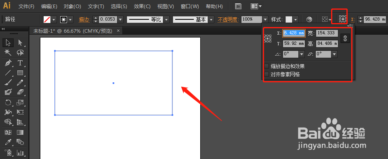Viewport: 388px width, 159px height.
Task: Select the Type tool
Action: (x=20, y=63)
